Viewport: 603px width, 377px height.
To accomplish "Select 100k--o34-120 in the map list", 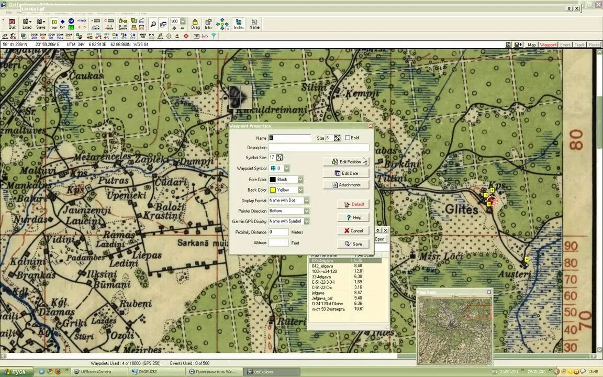I will pyautogui.click(x=324, y=271).
